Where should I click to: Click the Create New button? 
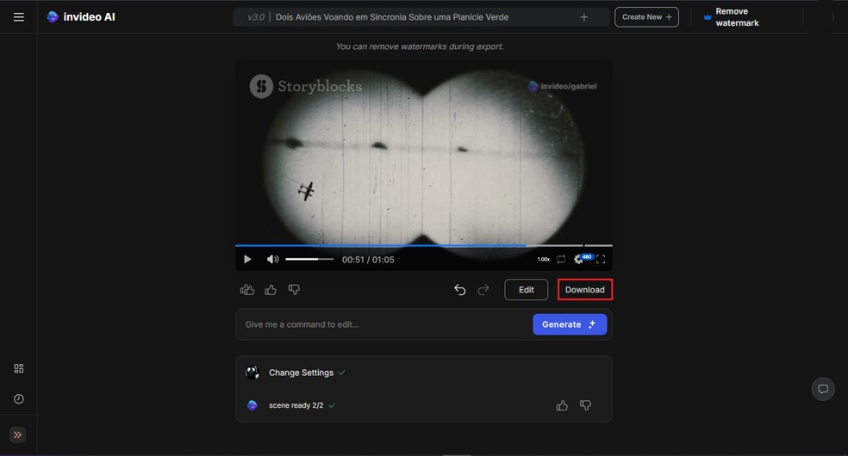click(646, 17)
